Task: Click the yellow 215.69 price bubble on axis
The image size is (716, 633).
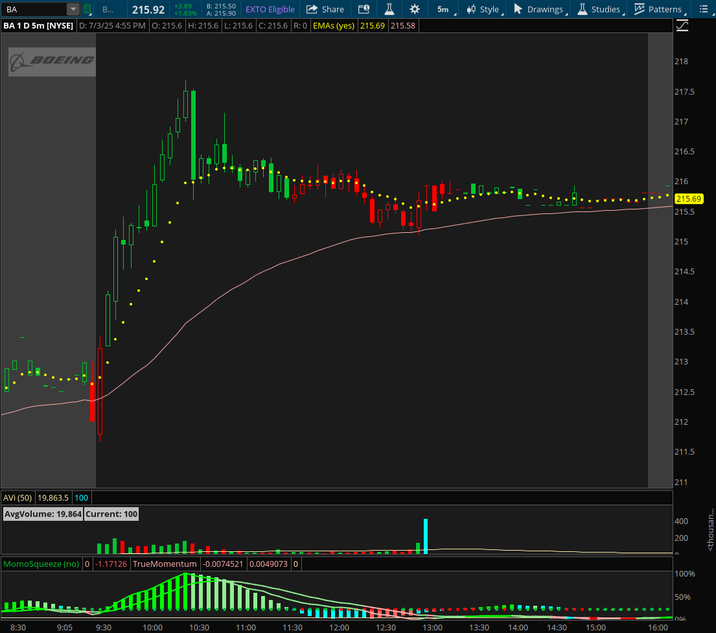Action: (x=689, y=199)
